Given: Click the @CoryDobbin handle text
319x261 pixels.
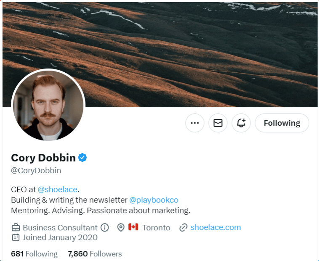Looking at the screenshot, I should tap(36, 170).
